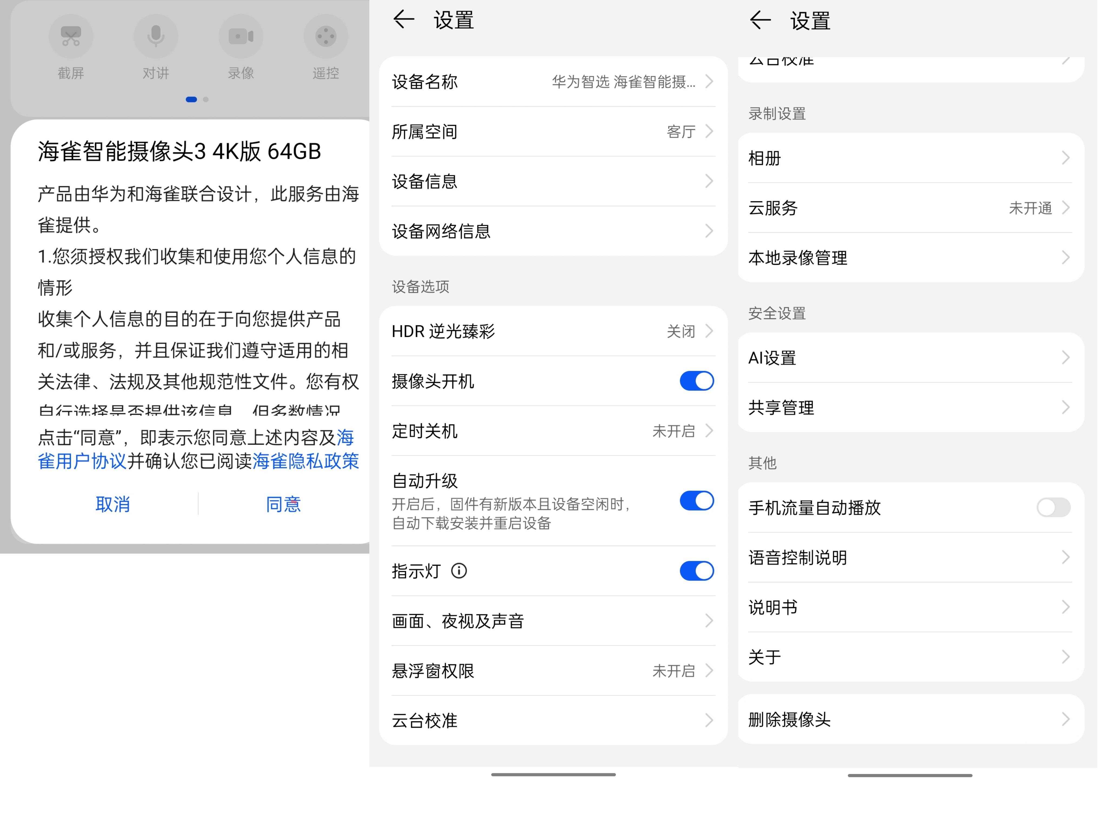1107x830 pixels.
Task: Disable the 自动升级 switch
Action: click(x=697, y=501)
